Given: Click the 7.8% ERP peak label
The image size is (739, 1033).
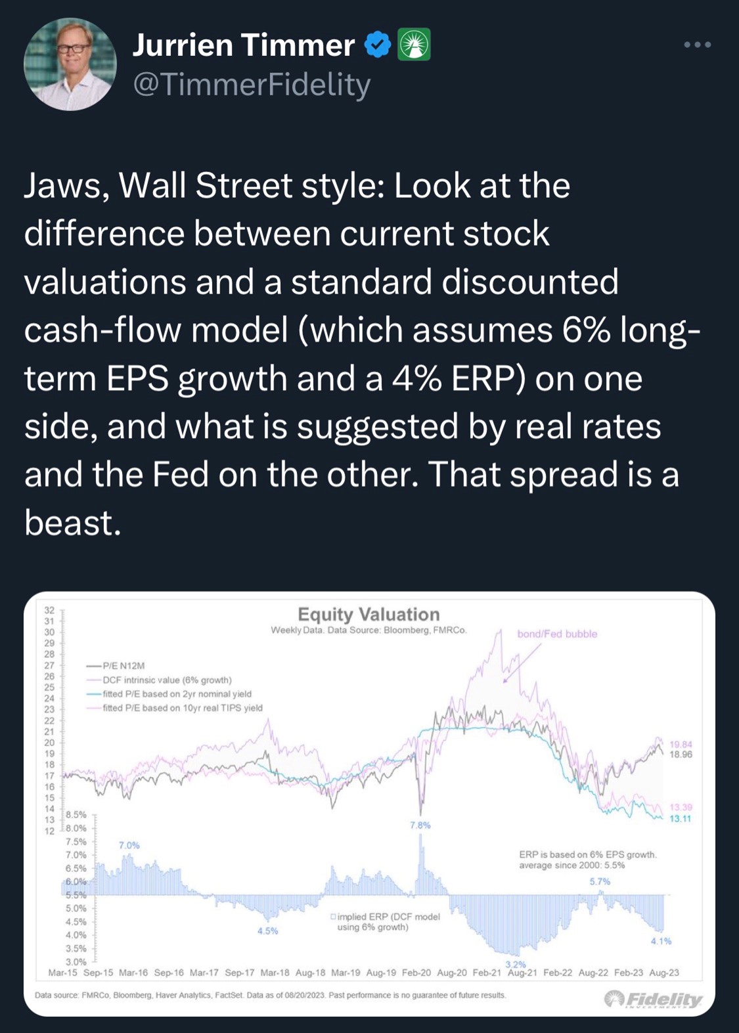Looking at the screenshot, I should (420, 825).
